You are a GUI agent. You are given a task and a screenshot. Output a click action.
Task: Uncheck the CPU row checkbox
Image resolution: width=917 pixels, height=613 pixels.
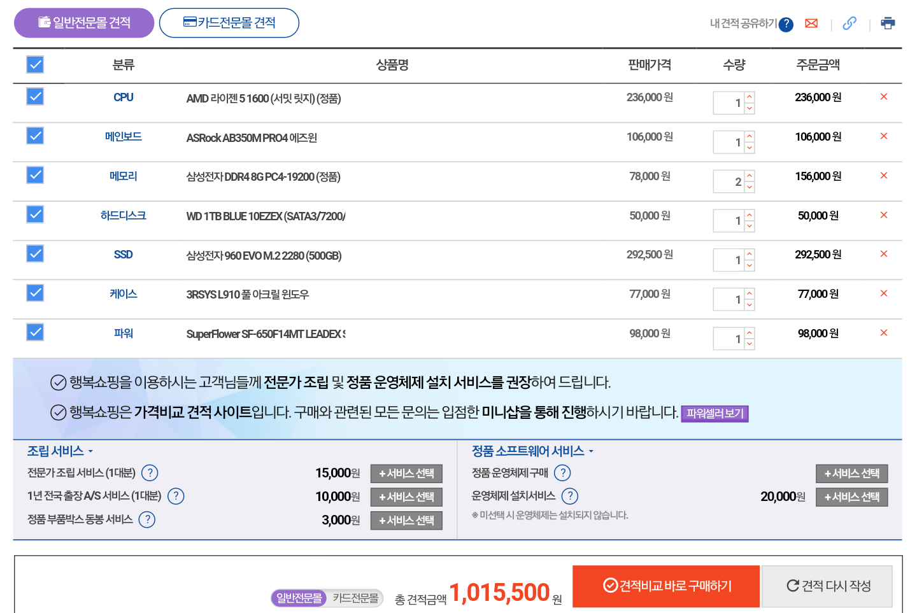click(35, 96)
